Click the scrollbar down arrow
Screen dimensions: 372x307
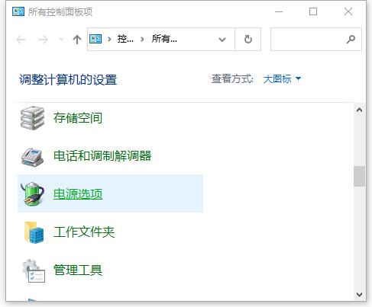(x=360, y=295)
